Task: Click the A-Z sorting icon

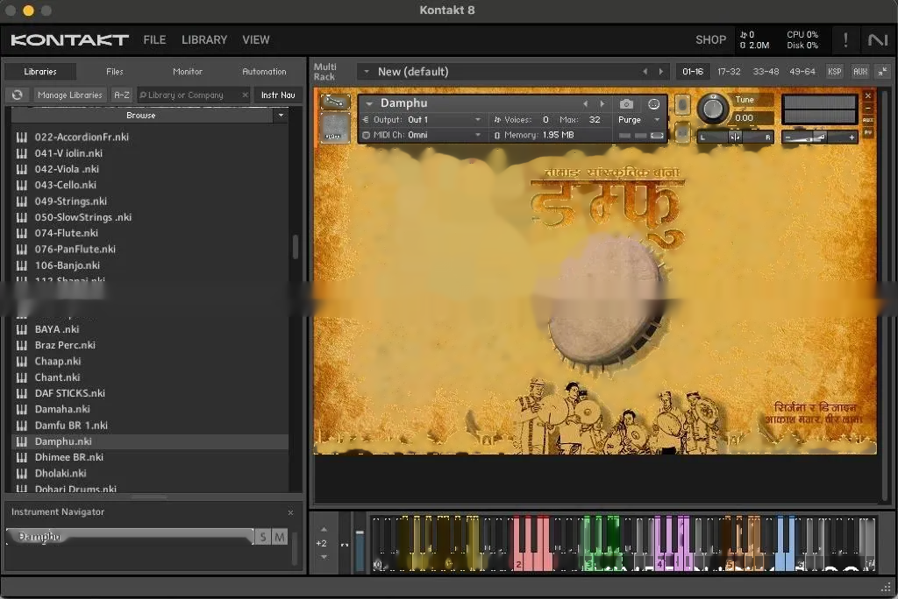Action: 121,95
